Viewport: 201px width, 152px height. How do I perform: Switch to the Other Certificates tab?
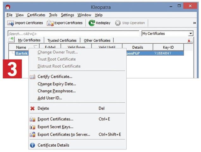[97, 40]
